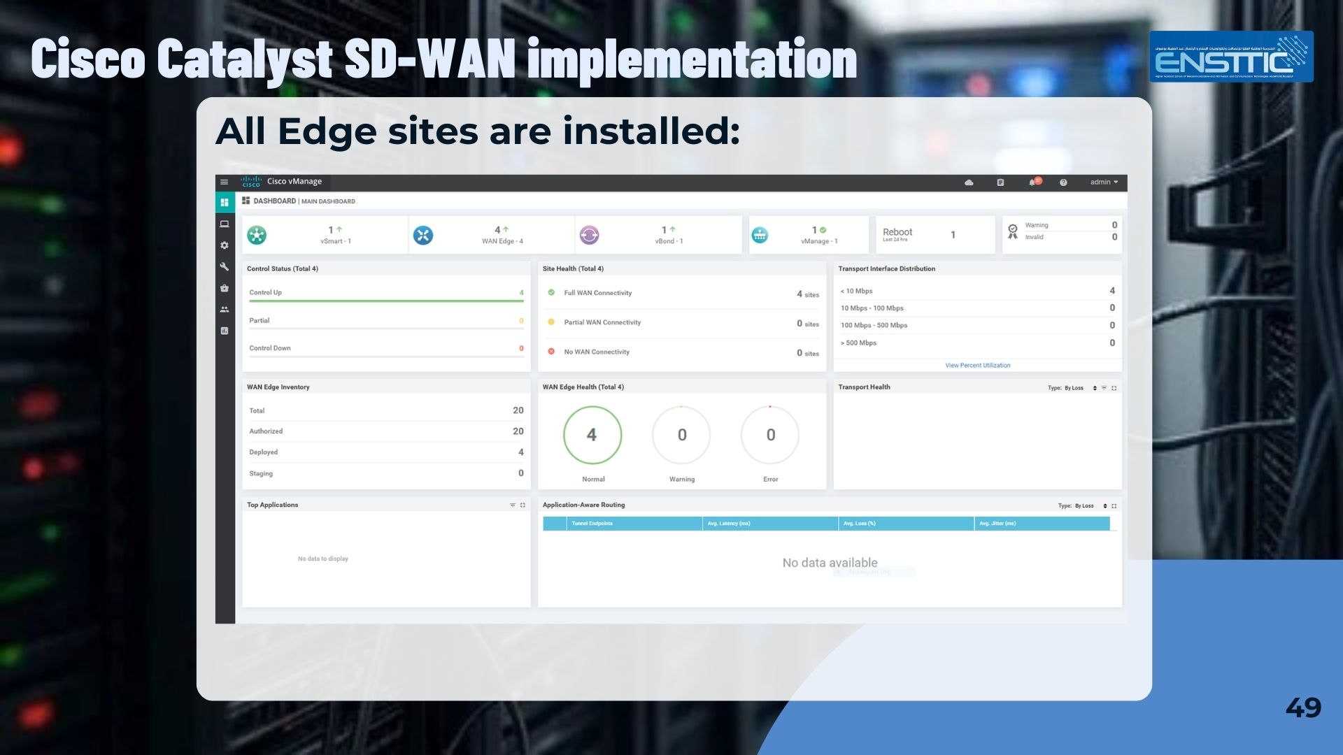Open the task list clipboard icon
The width and height of the screenshot is (1343, 755).
coord(1000,182)
